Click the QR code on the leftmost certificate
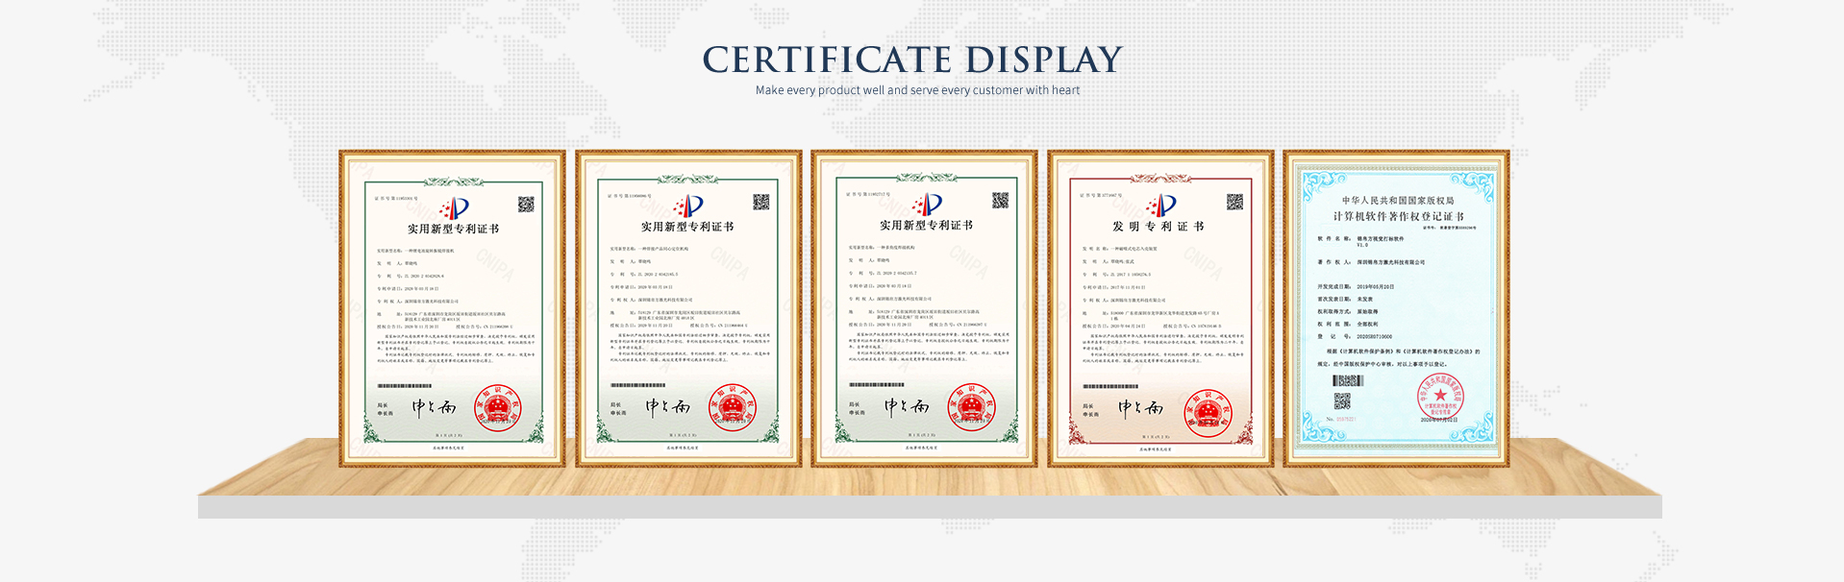The width and height of the screenshot is (1844, 582). click(526, 204)
